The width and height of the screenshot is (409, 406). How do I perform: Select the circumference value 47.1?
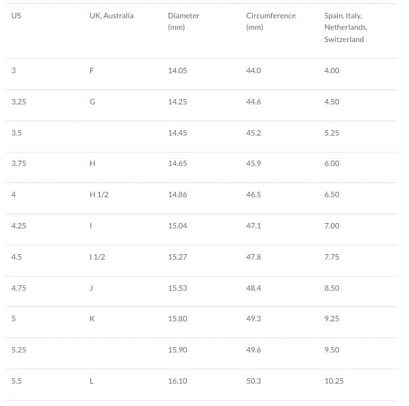point(253,226)
